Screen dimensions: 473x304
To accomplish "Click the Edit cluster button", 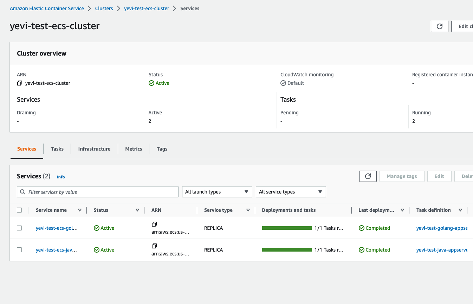I will coord(462,26).
